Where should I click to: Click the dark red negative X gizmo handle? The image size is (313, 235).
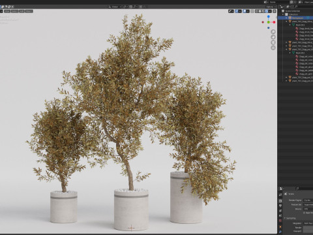point(263,22)
